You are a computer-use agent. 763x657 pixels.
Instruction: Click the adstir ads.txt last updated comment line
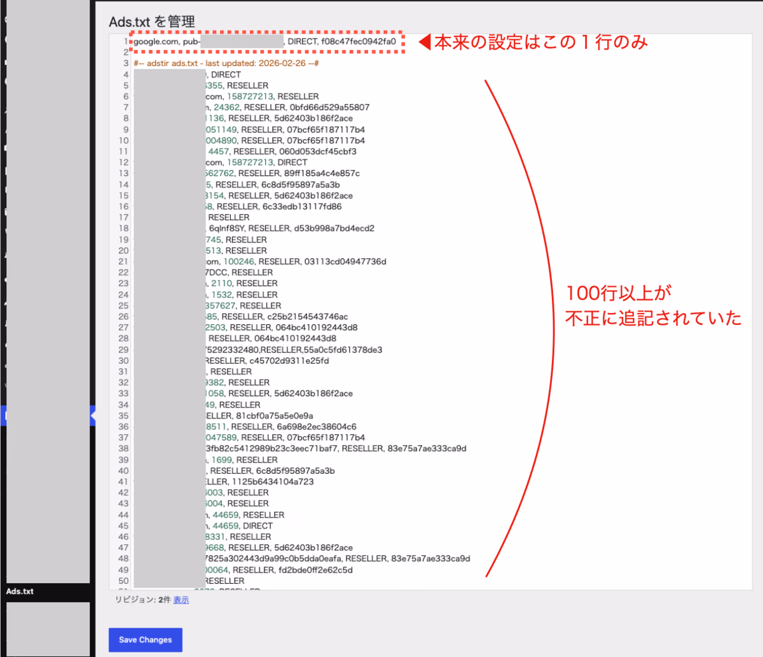(x=227, y=64)
